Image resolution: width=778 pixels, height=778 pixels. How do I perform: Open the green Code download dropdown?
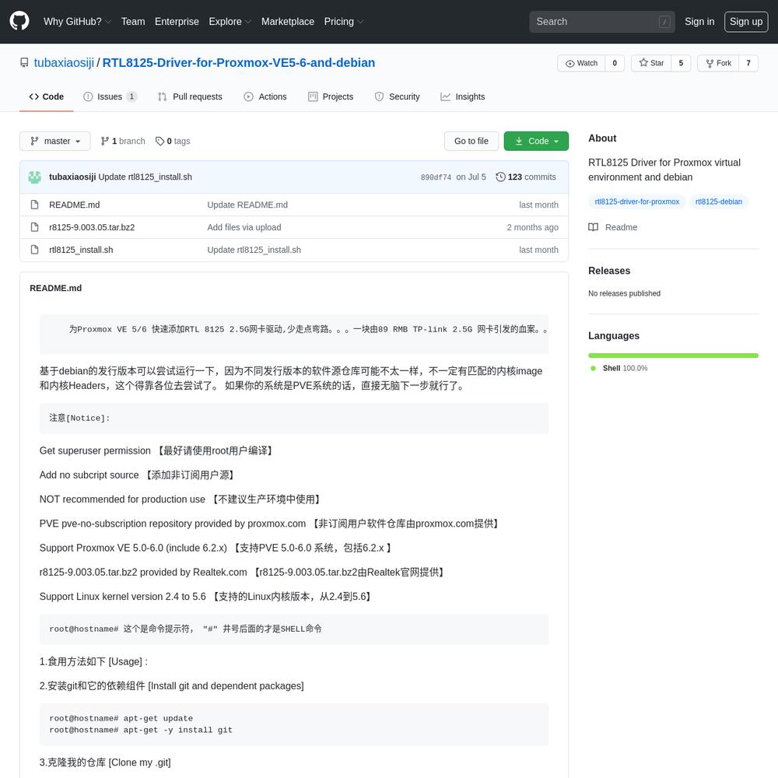point(536,141)
